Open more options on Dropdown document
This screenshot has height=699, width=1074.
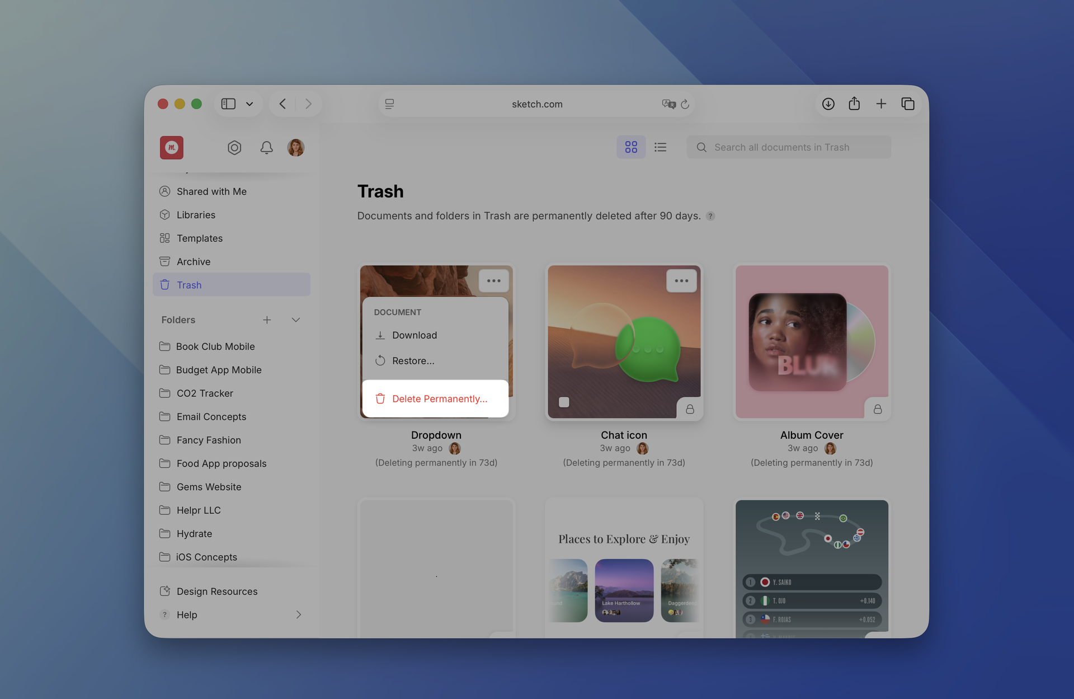click(493, 281)
